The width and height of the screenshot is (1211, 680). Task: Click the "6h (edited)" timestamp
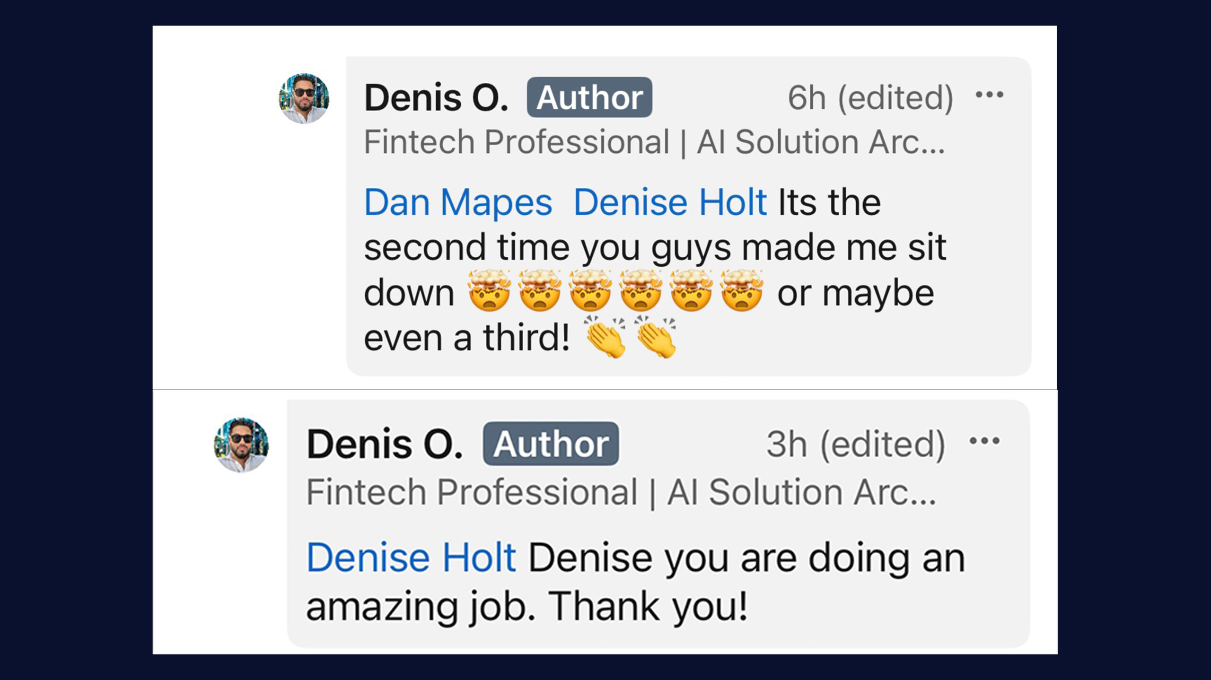pos(870,98)
